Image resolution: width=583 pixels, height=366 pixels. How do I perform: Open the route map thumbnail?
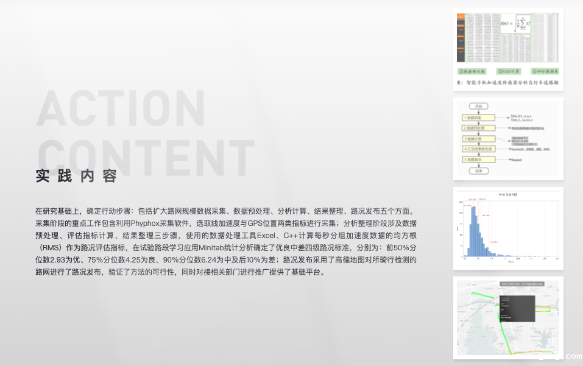(508, 317)
